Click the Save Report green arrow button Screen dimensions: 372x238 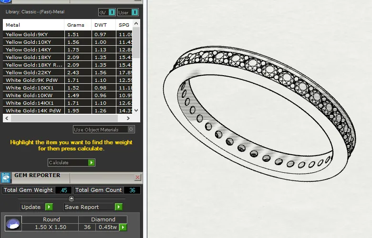pyautogui.click(x=119, y=207)
